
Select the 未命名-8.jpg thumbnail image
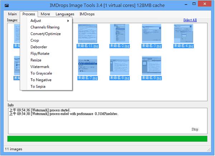[119, 65]
